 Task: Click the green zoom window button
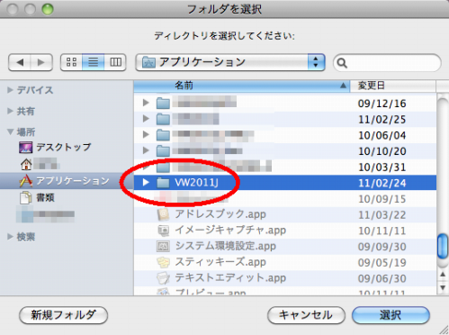[48, 10]
